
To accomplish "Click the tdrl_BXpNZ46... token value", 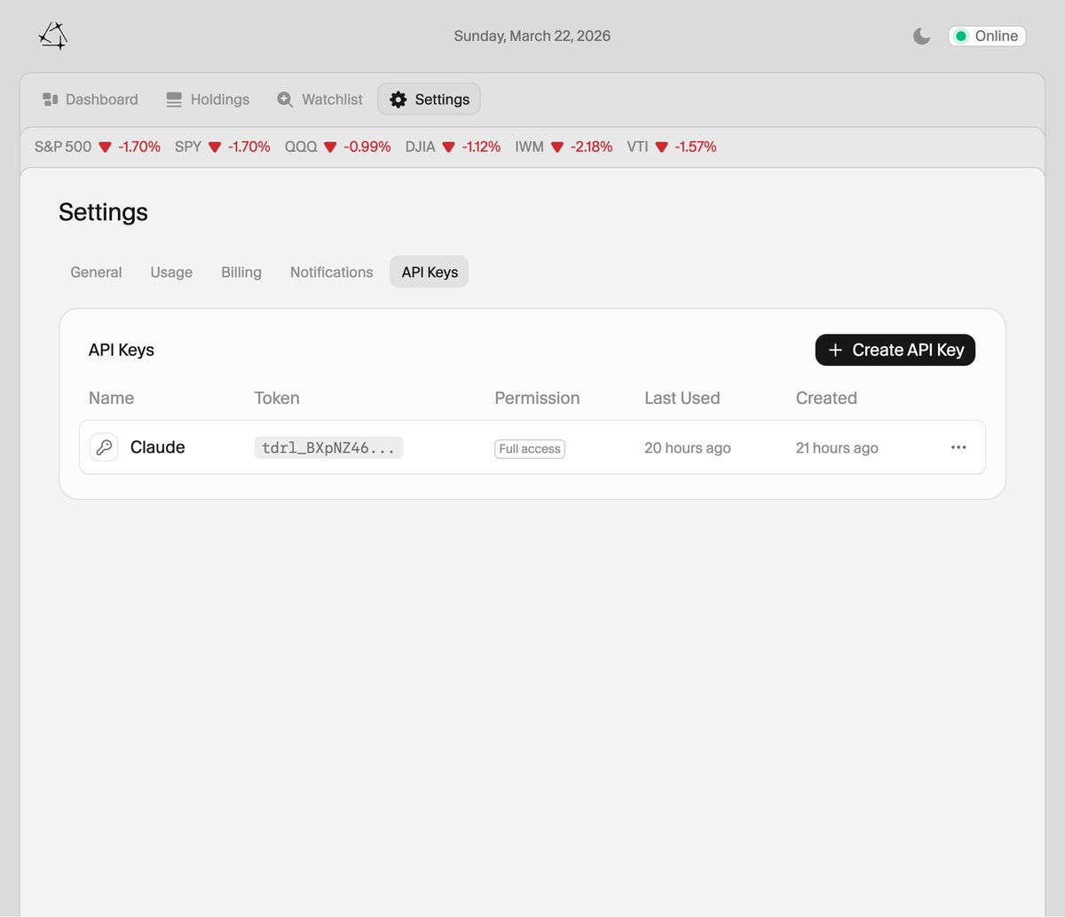I will (x=328, y=448).
